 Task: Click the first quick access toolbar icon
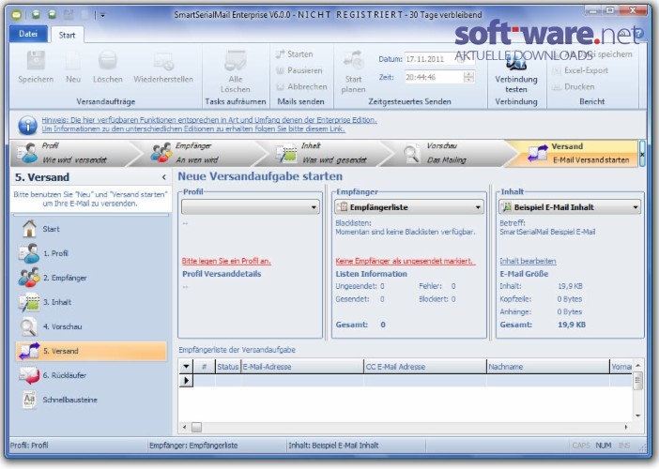(x=36, y=15)
